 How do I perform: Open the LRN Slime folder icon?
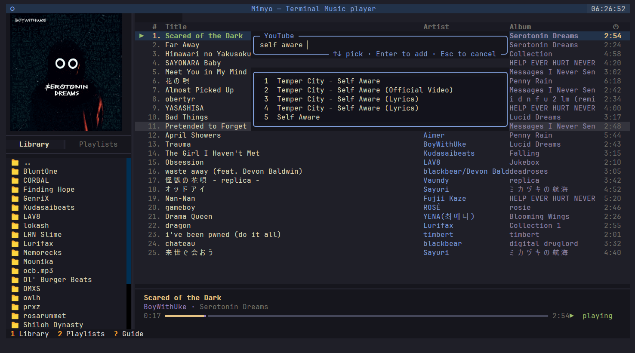click(15, 235)
